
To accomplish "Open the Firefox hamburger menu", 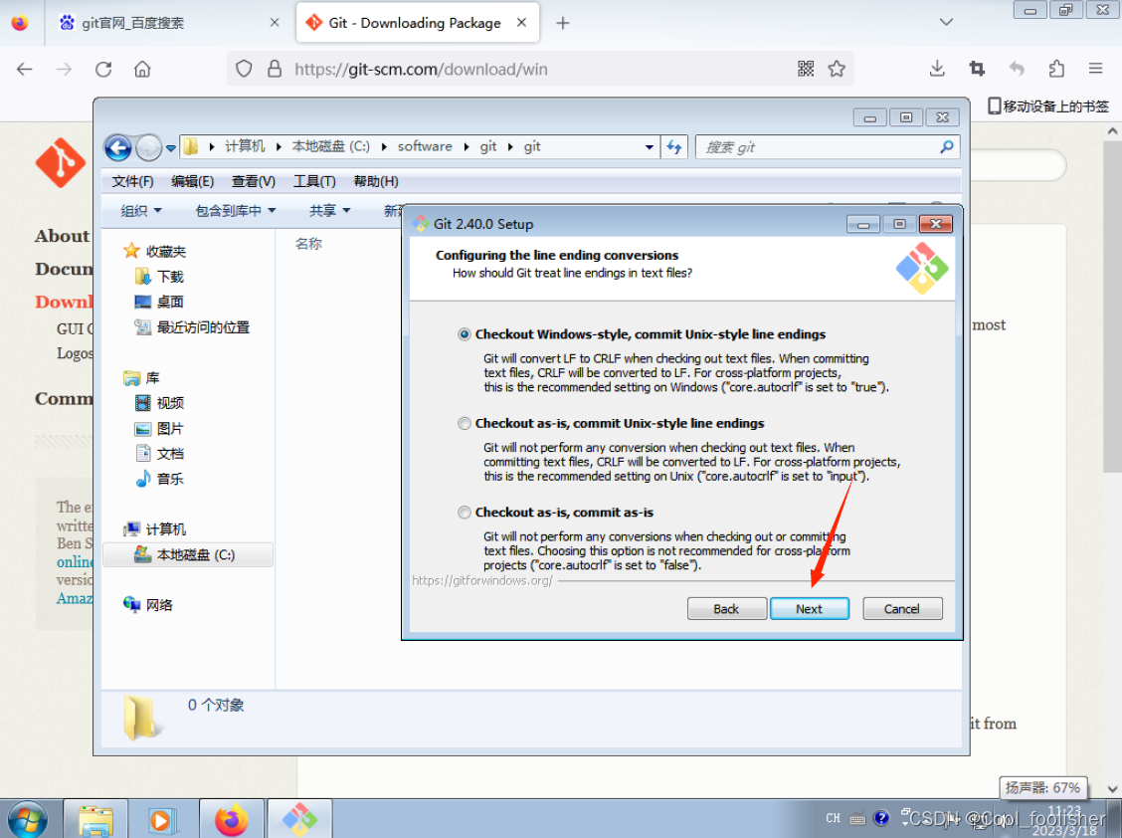I will coord(1095,69).
